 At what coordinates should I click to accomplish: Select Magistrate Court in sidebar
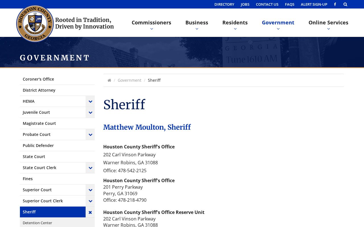57,123
